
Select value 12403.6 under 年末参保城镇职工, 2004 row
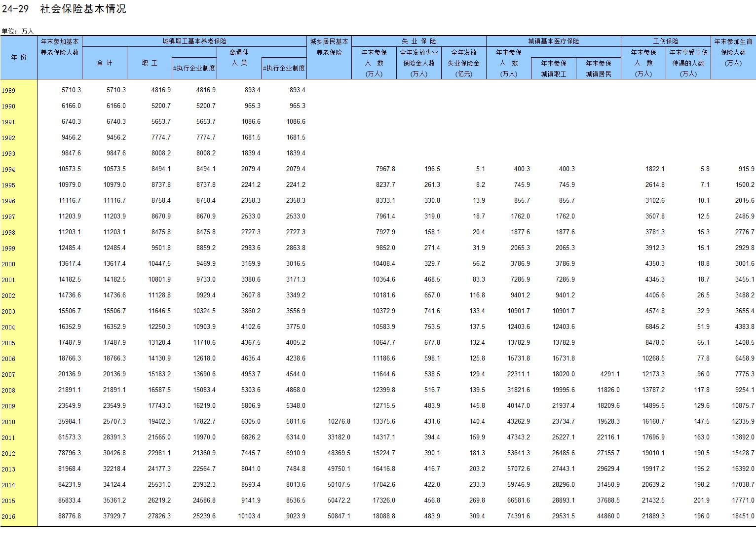564,327
